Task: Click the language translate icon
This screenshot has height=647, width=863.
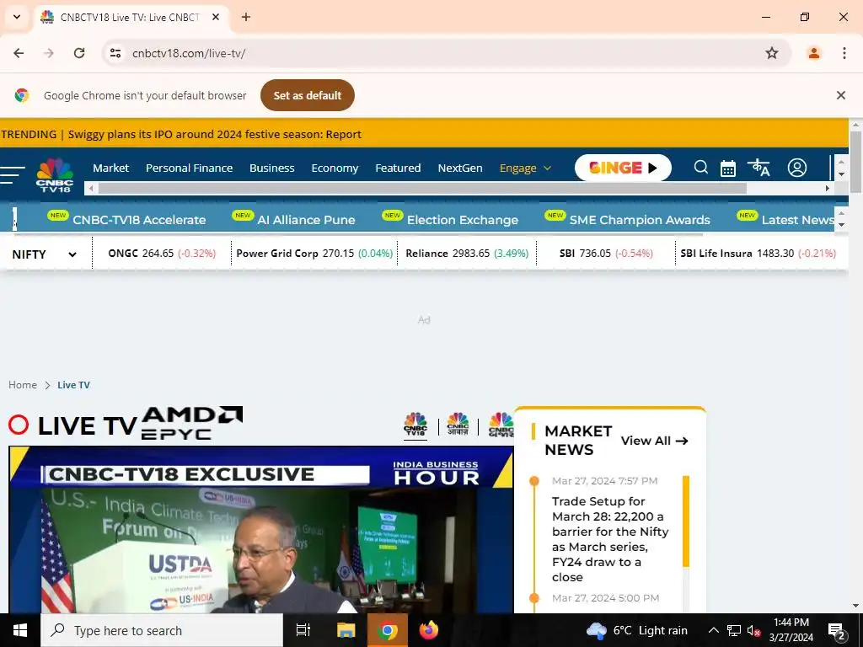Action: 758,168
